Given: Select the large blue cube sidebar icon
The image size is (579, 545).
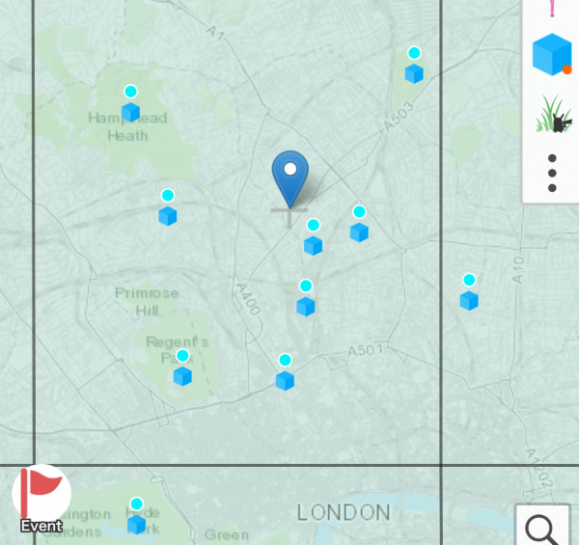Looking at the screenshot, I should tap(552, 55).
